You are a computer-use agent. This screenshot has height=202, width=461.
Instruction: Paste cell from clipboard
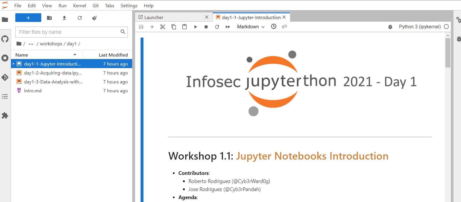(184, 27)
